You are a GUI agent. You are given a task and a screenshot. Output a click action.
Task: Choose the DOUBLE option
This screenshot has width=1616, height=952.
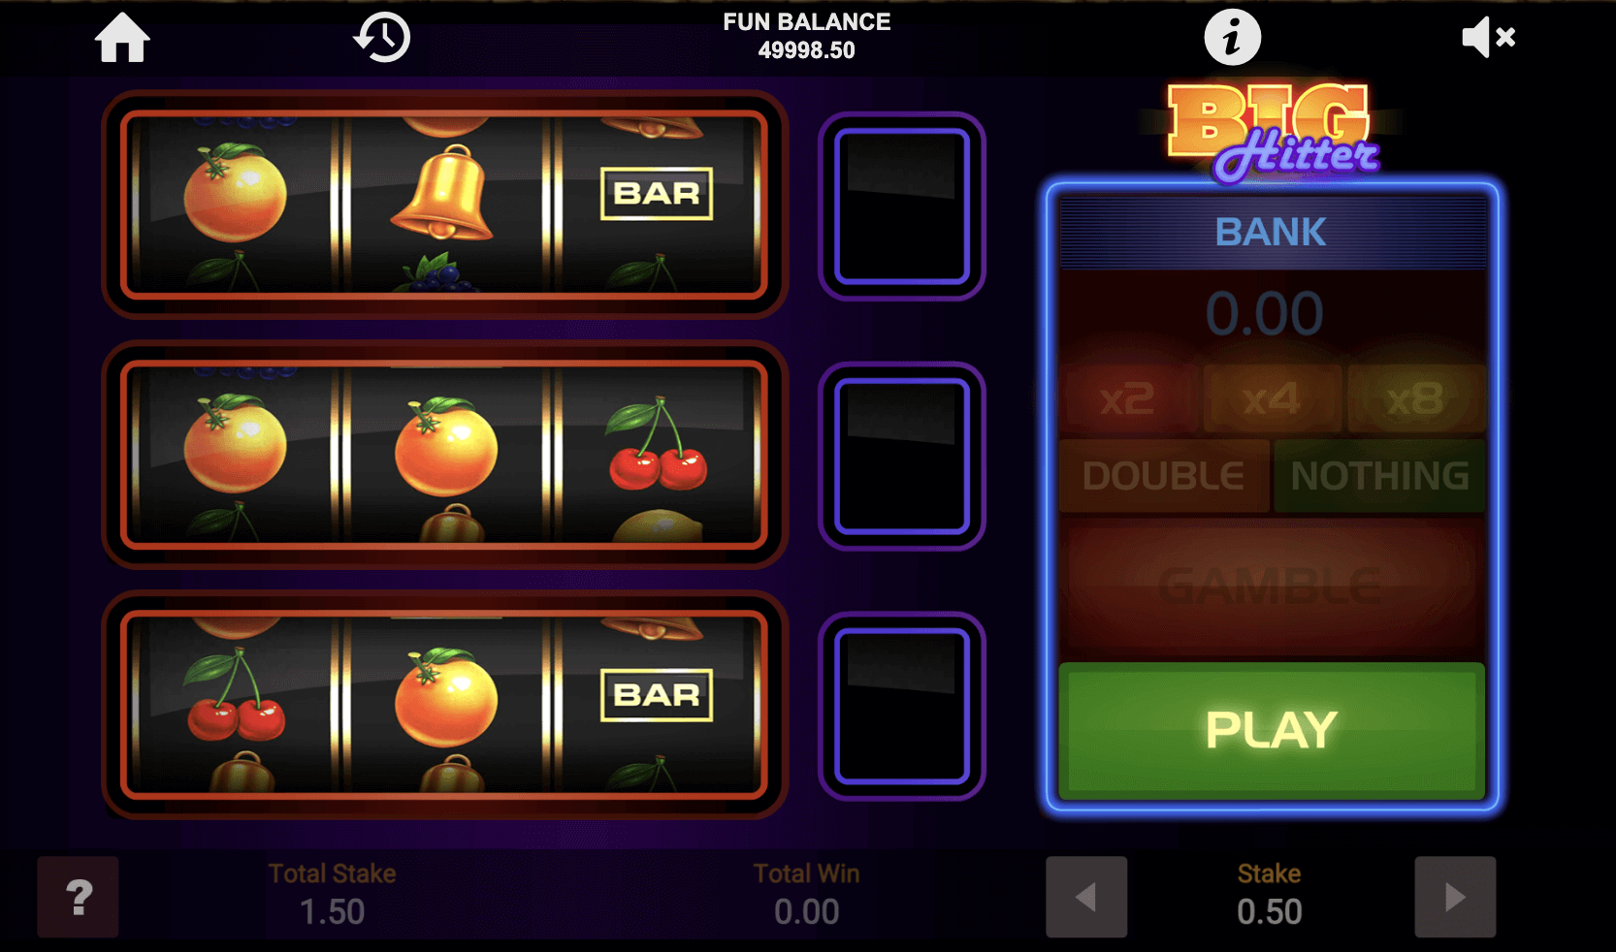click(x=1164, y=476)
